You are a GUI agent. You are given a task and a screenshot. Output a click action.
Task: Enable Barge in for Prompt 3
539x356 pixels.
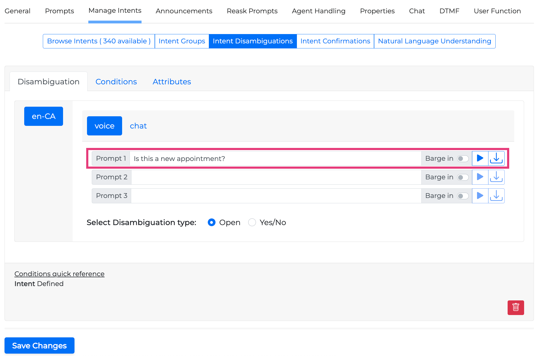point(463,196)
